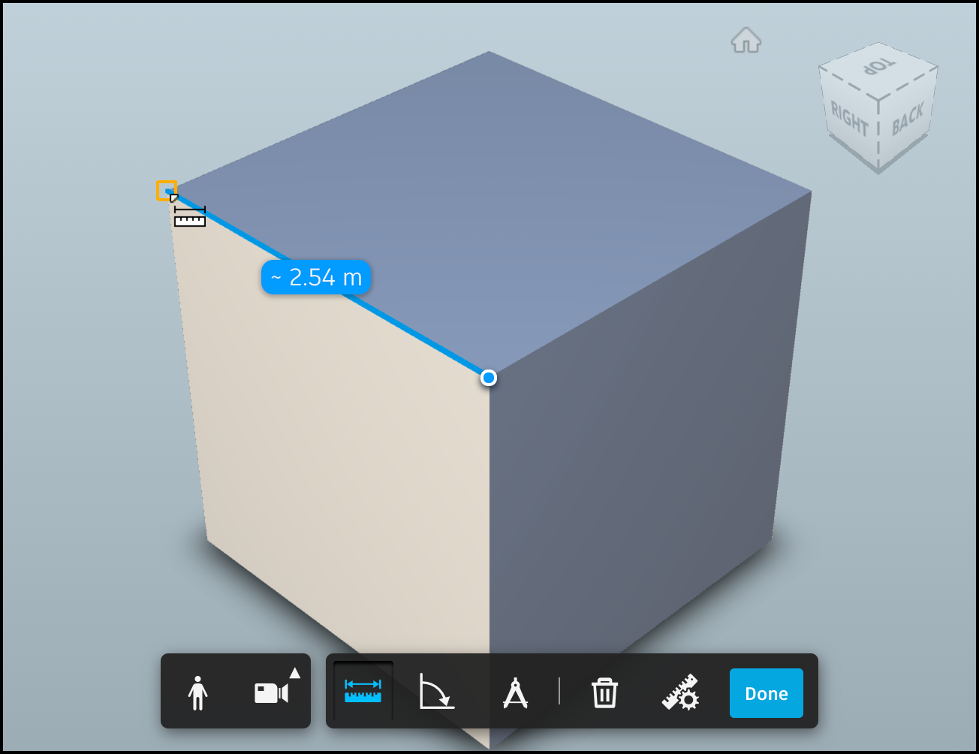Select the First Person walk tool
Screen dimensions: 979x754
(x=197, y=692)
